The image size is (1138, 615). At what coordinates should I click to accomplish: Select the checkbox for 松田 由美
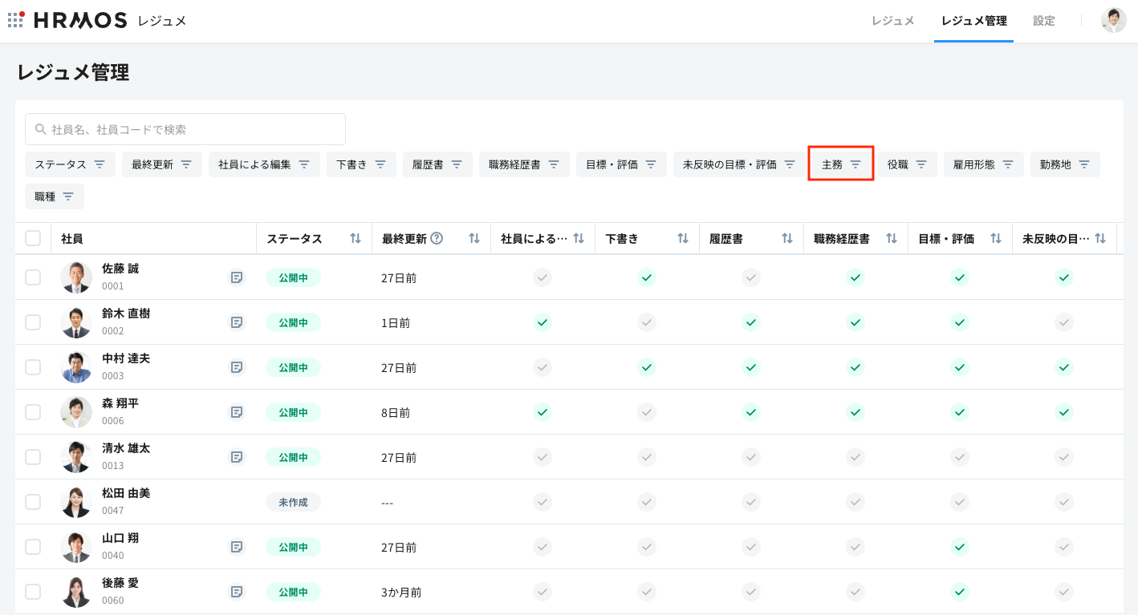33,502
